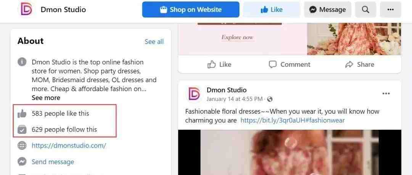Message the Dmon Studio page
412x175 pixels.
tap(328, 10)
